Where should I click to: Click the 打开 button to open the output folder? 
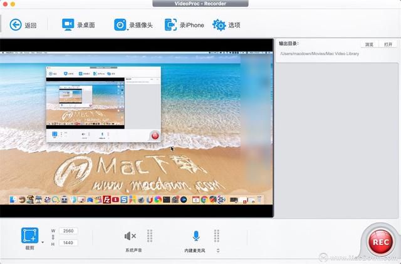pyautogui.click(x=388, y=44)
